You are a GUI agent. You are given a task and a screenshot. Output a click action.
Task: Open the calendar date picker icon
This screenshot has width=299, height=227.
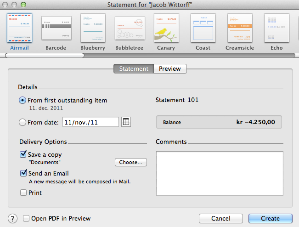click(127, 122)
